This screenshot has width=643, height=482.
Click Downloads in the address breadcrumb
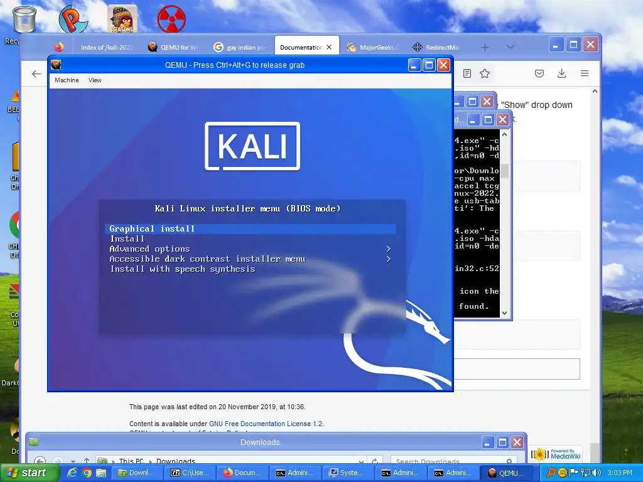(x=176, y=461)
